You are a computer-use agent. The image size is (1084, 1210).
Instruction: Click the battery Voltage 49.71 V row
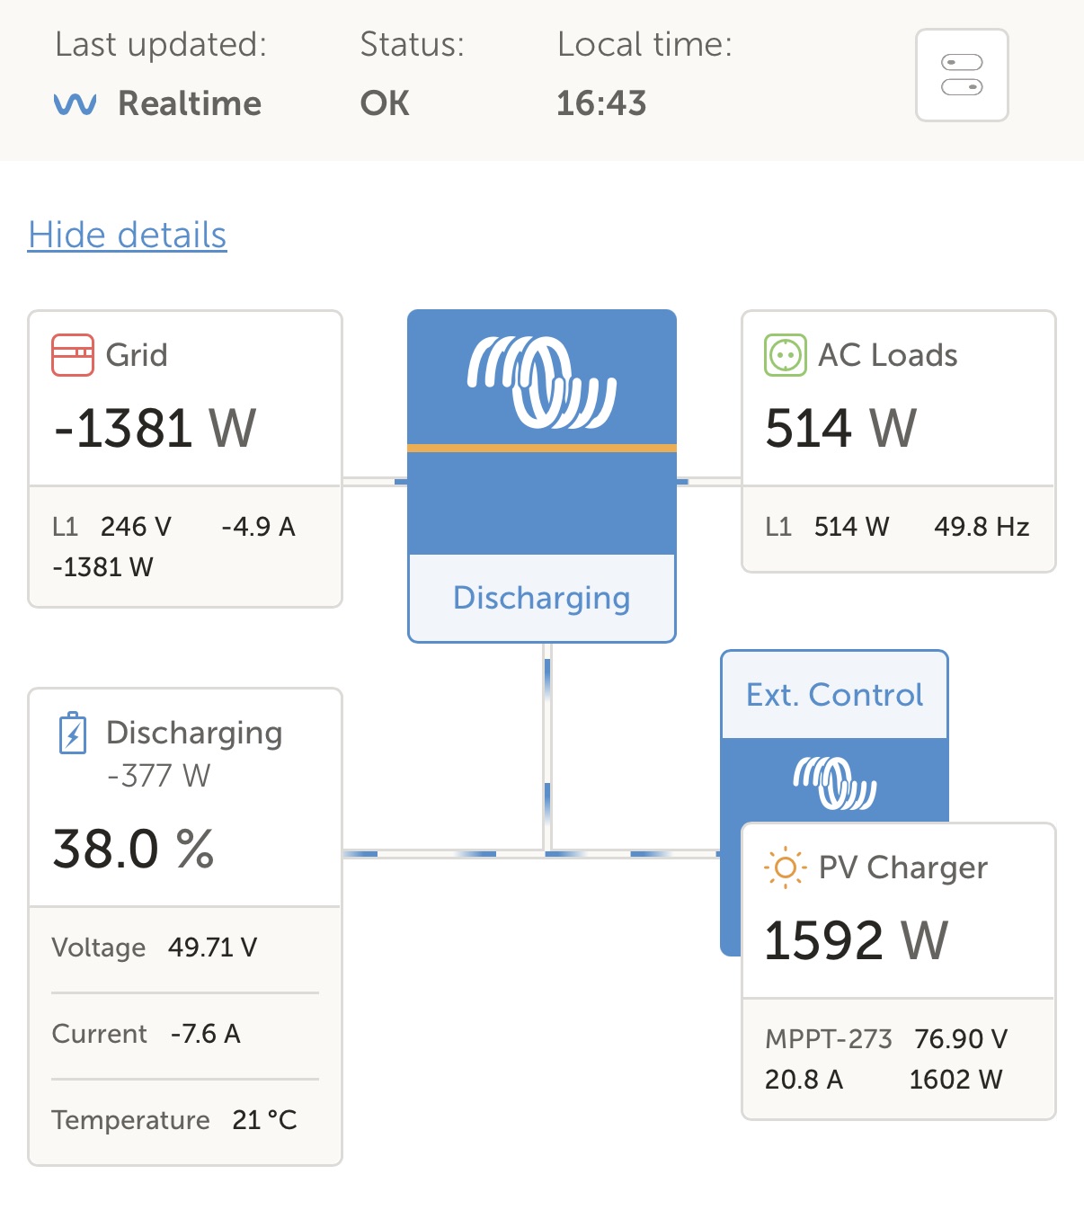click(x=155, y=948)
